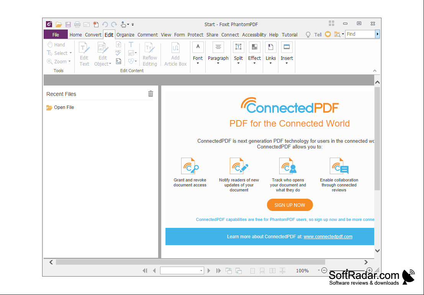The height and width of the screenshot is (295, 424).
Task: Expand the Effect group
Action: tap(254, 54)
